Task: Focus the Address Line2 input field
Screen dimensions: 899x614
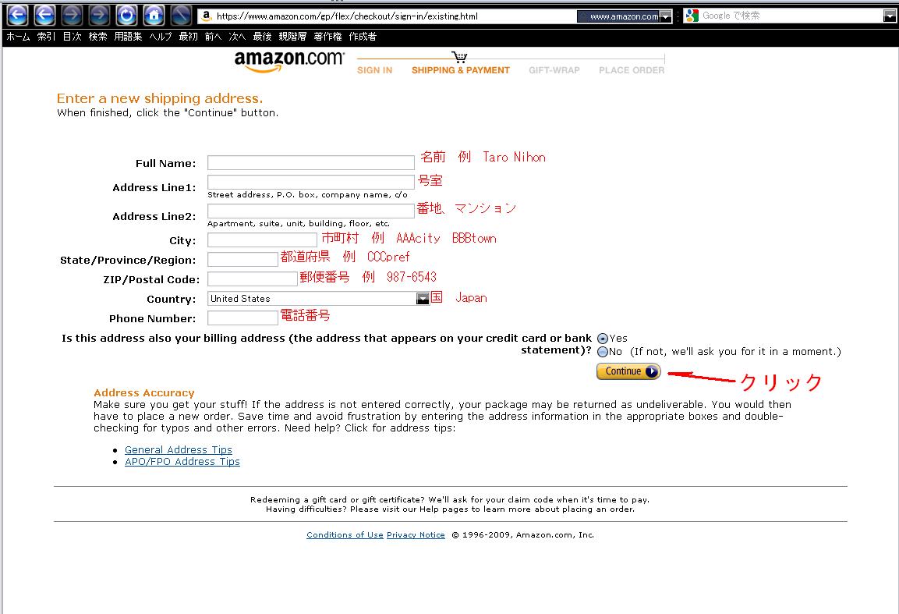Action: pos(311,211)
